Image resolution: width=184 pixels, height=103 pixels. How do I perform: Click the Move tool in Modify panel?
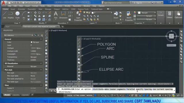[35, 13]
